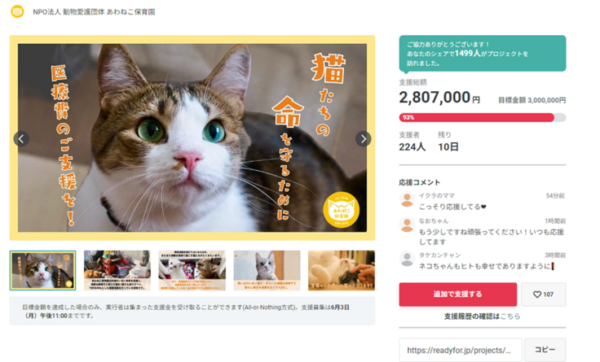Select the second thumbnail of the cluttered room
This screenshot has height=362, width=600.
click(x=117, y=270)
